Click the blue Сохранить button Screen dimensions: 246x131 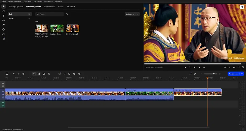[234, 74]
